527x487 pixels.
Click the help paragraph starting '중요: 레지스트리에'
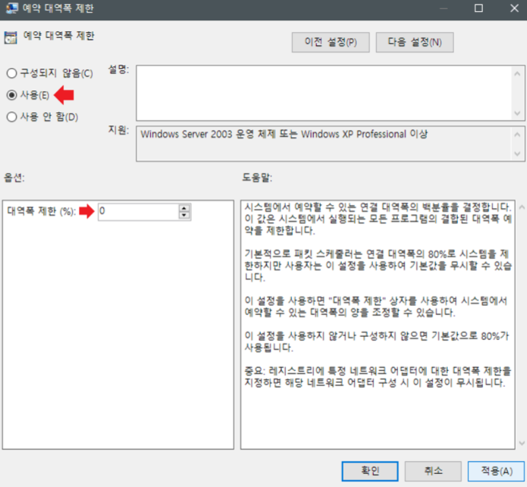tap(377, 377)
